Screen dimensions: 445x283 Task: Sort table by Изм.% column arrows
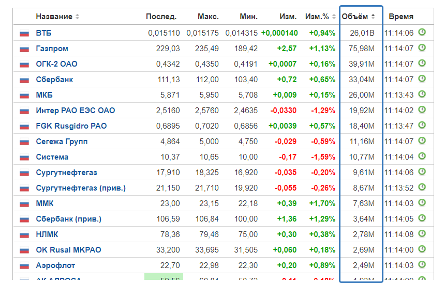point(334,17)
